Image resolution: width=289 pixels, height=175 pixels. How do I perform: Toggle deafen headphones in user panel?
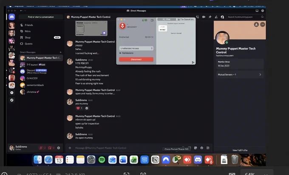(50, 148)
